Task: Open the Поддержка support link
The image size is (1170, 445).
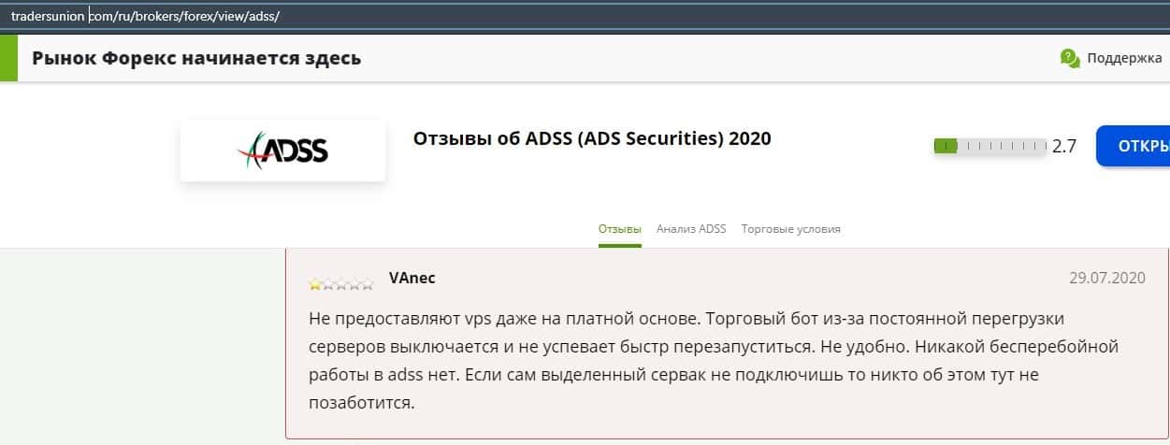Action: (x=1123, y=58)
